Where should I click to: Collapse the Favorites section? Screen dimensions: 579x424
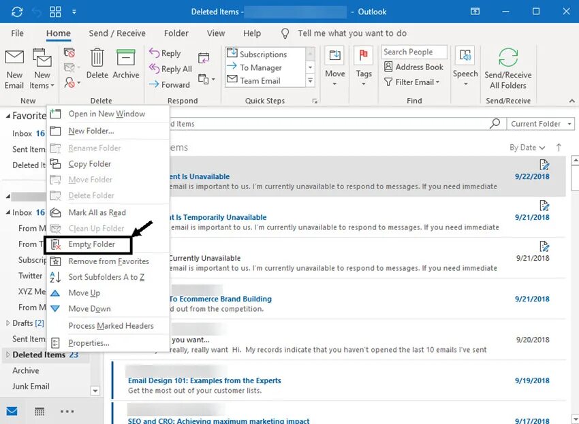(7, 116)
